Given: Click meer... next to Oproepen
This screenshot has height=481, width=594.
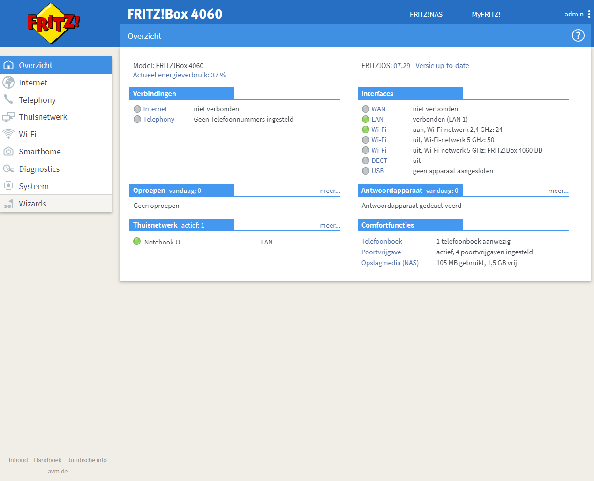Looking at the screenshot, I should [330, 191].
